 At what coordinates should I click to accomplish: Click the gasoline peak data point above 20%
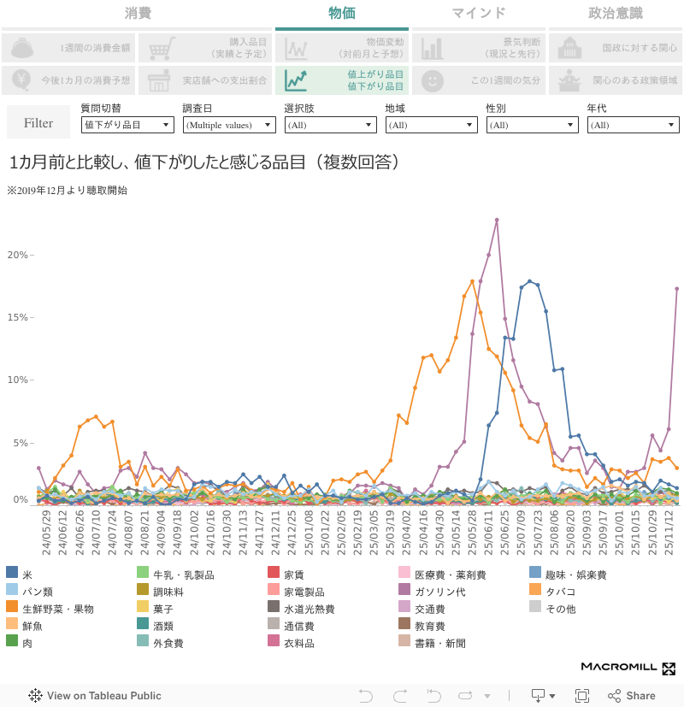497,220
